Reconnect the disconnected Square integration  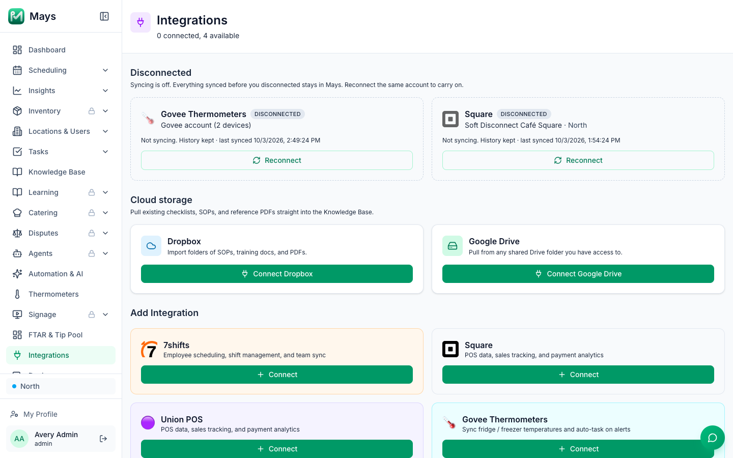tap(578, 160)
